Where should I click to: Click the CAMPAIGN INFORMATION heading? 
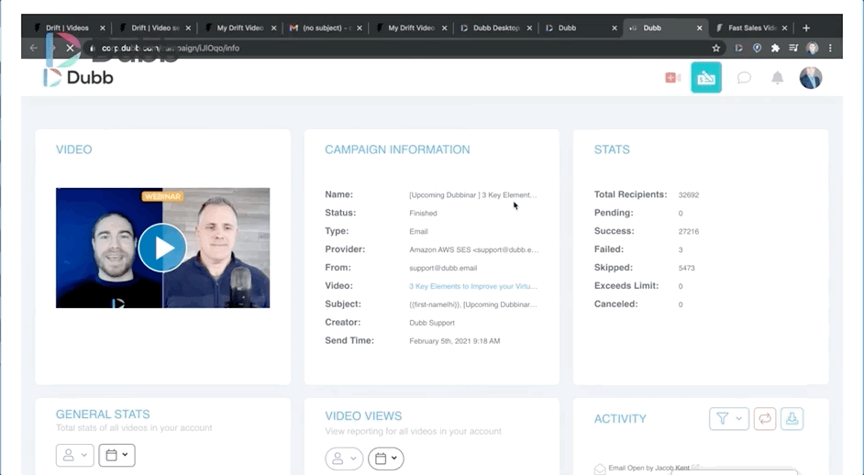[397, 149]
